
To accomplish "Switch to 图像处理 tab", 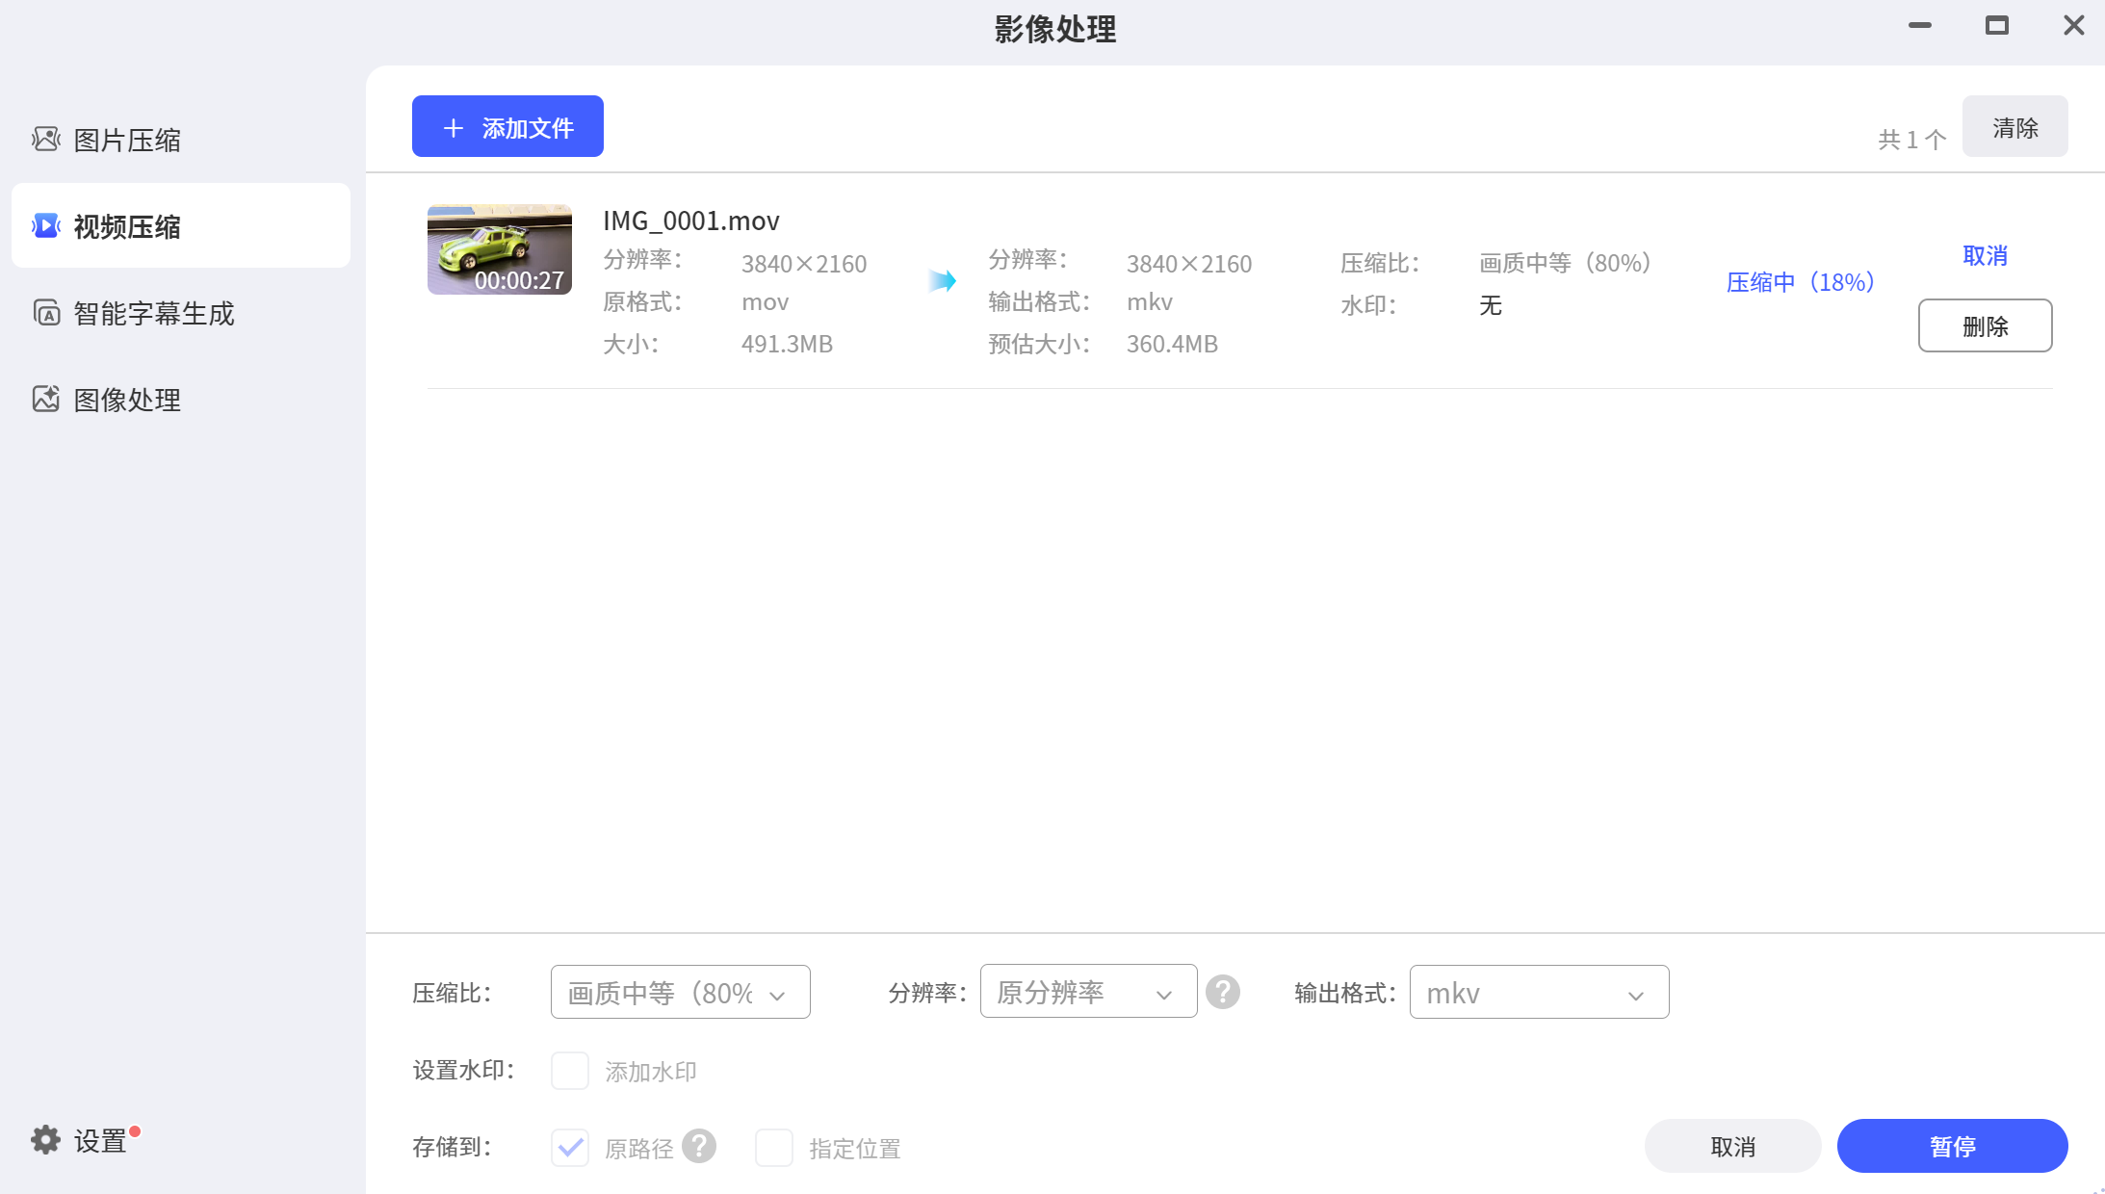I will click(x=127, y=400).
